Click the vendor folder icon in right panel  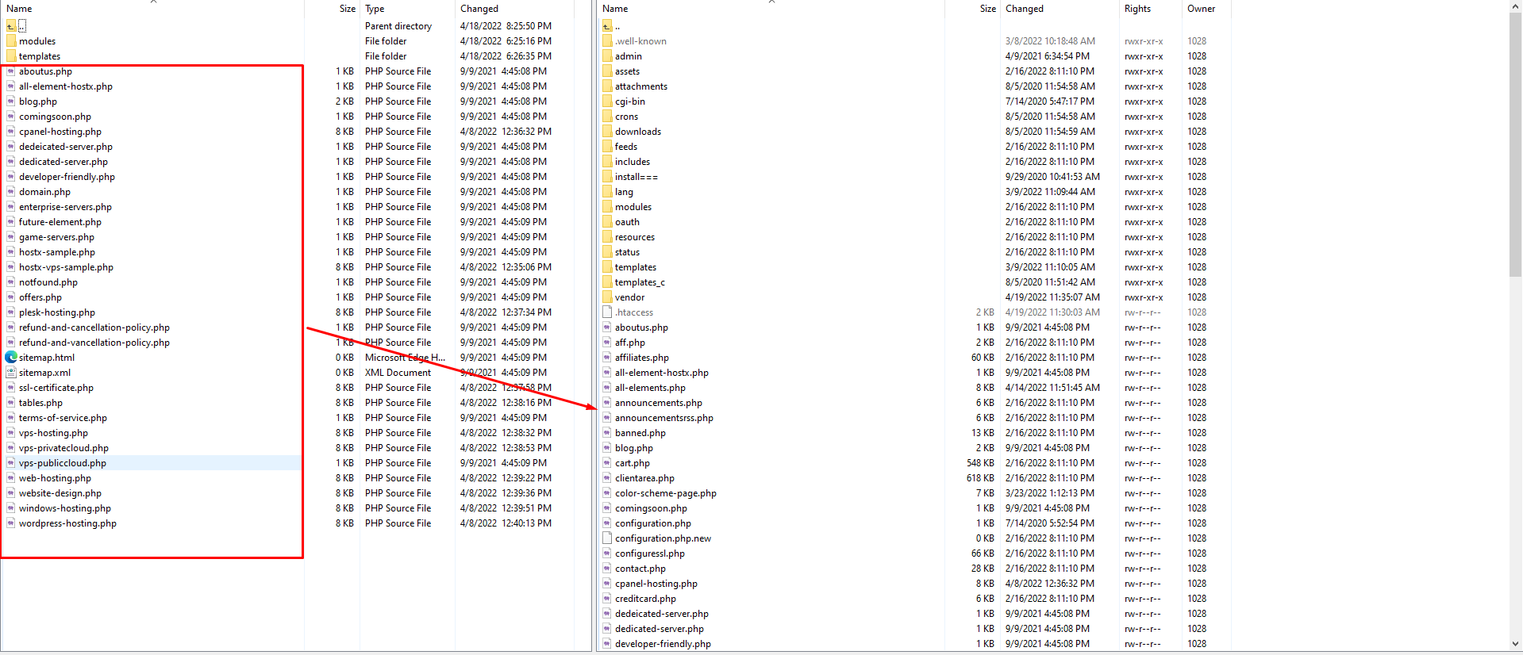point(607,297)
